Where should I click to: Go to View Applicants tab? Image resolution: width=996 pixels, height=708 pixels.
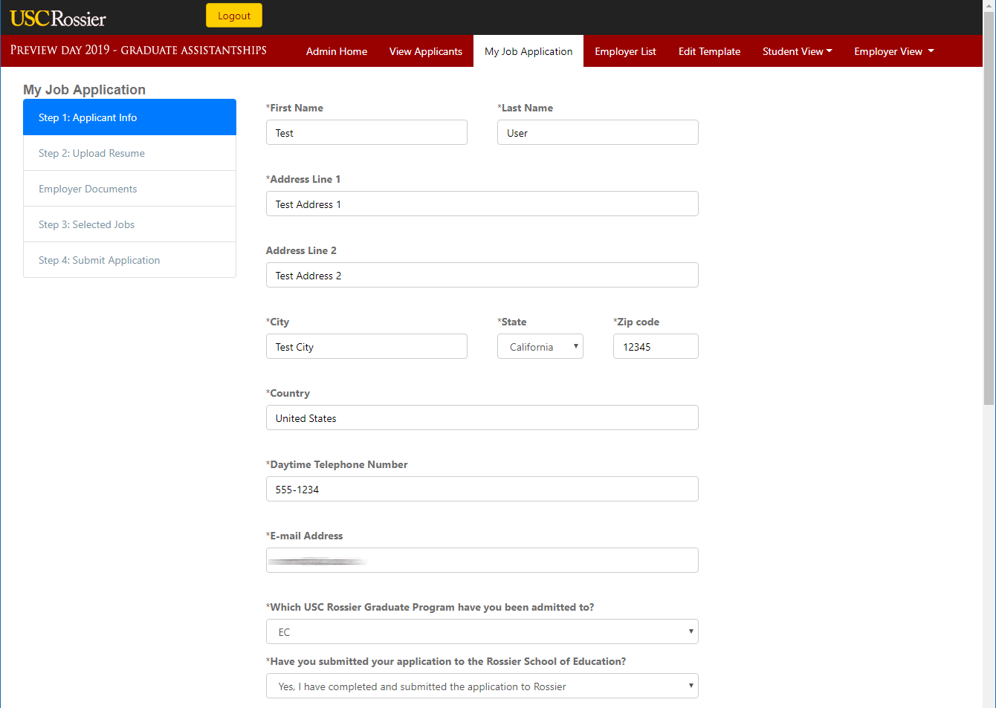[x=425, y=51]
